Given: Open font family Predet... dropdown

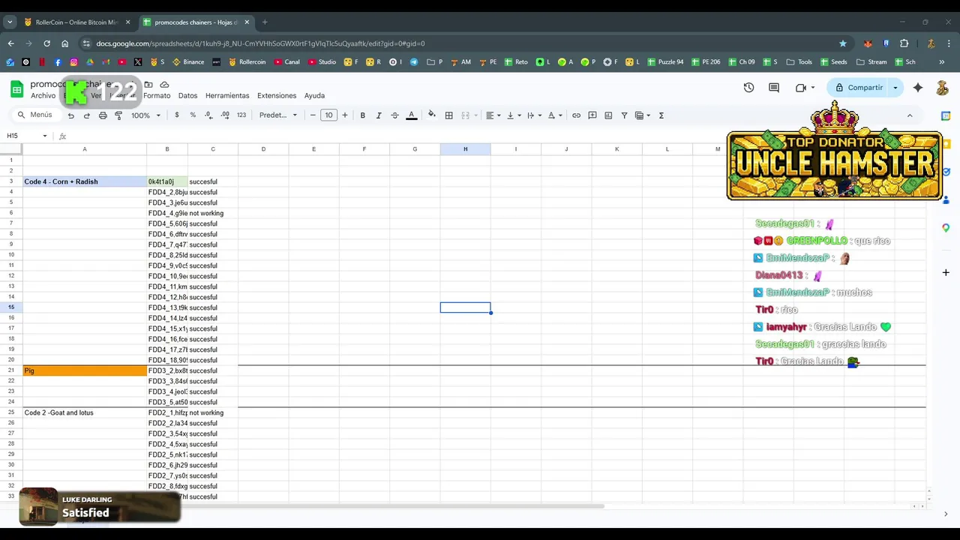Looking at the screenshot, I should [x=278, y=115].
